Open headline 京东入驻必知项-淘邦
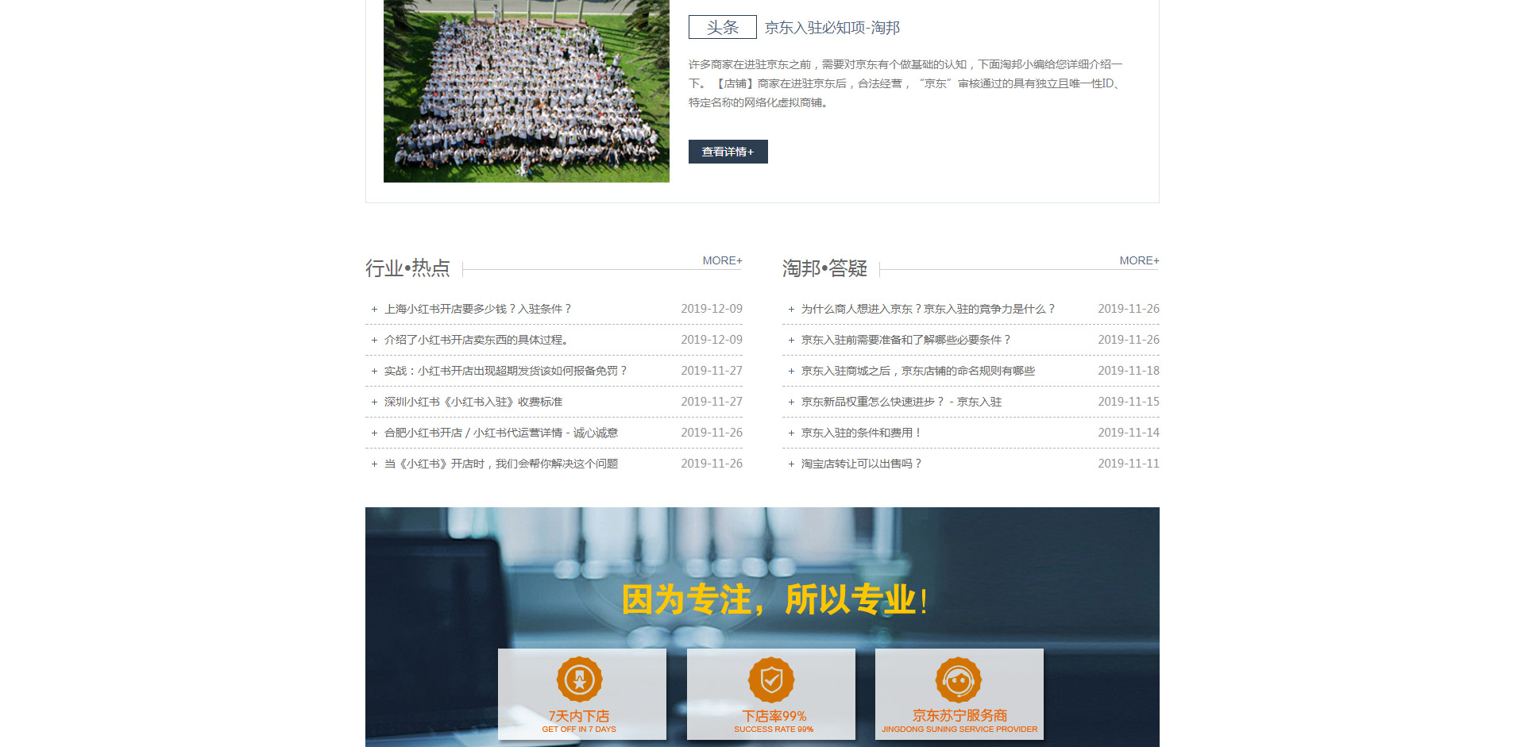Image resolution: width=1525 pixels, height=747 pixels. [832, 28]
